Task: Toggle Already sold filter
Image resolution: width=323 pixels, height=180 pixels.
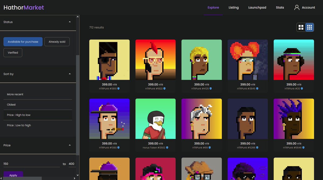Action: point(57,42)
